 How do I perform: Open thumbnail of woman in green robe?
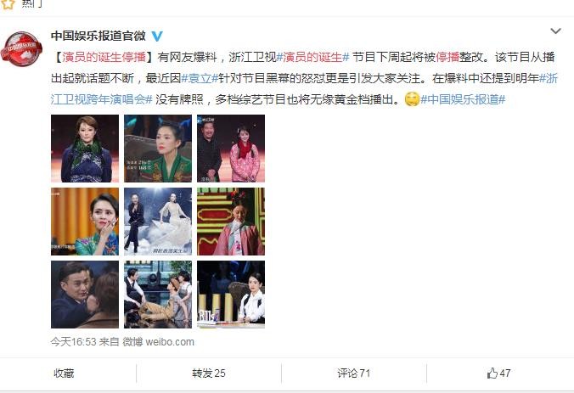[x=158, y=149]
